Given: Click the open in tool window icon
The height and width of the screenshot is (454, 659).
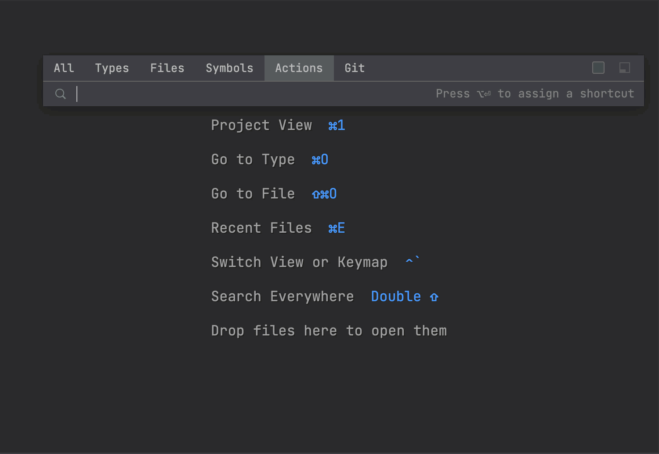Looking at the screenshot, I should [x=624, y=68].
